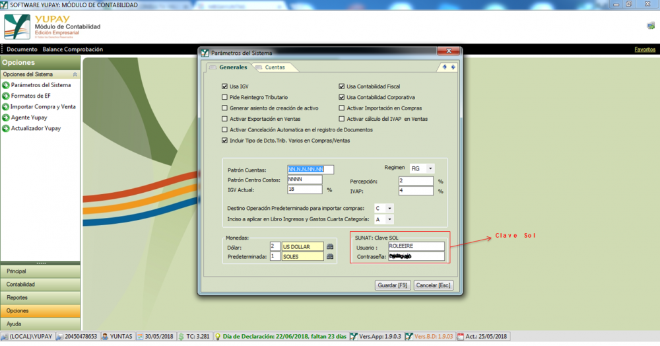Open the Destino Operación Predeterminado dropdown
This screenshot has height=346, width=660.
pyautogui.click(x=389, y=209)
